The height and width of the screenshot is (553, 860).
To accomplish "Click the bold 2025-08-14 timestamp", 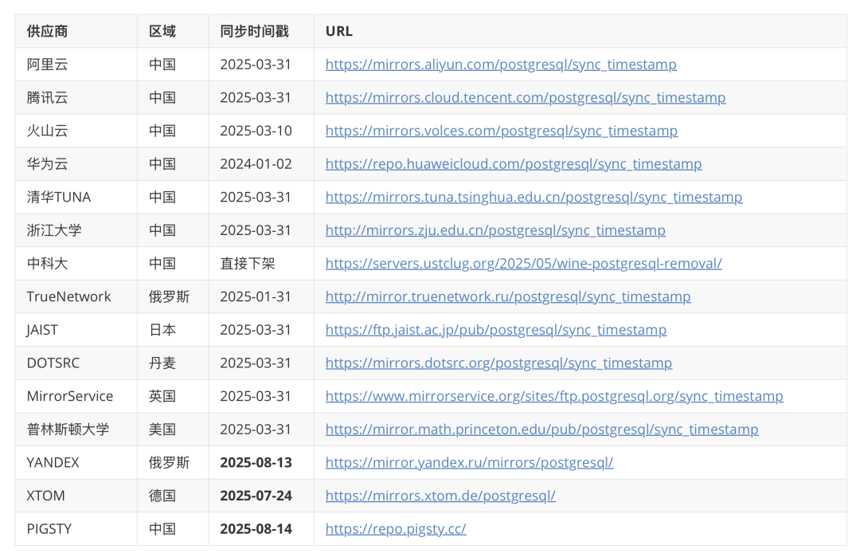I will pos(256,529).
